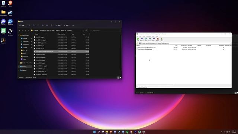The height and width of the screenshot is (134, 238).
Task: Select the Steam desktop shortcut
Action: coord(10,13)
